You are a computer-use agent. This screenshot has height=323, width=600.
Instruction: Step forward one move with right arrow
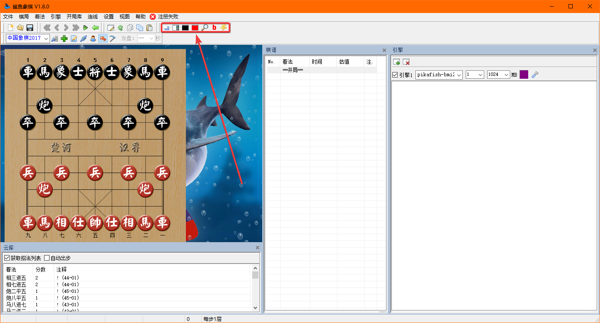(x=66, y=28)
